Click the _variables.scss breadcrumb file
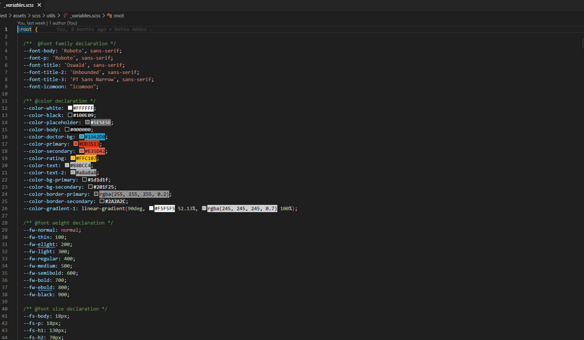 click(x=85, y=15)
